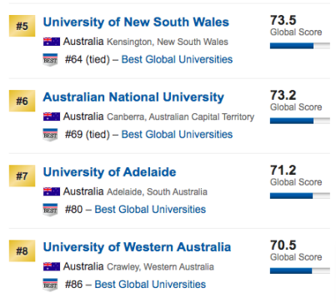Click the Australian flag beside Canberra, Australian Capital Territory
This screenshot has width=336, height=303.
point(52,117)
